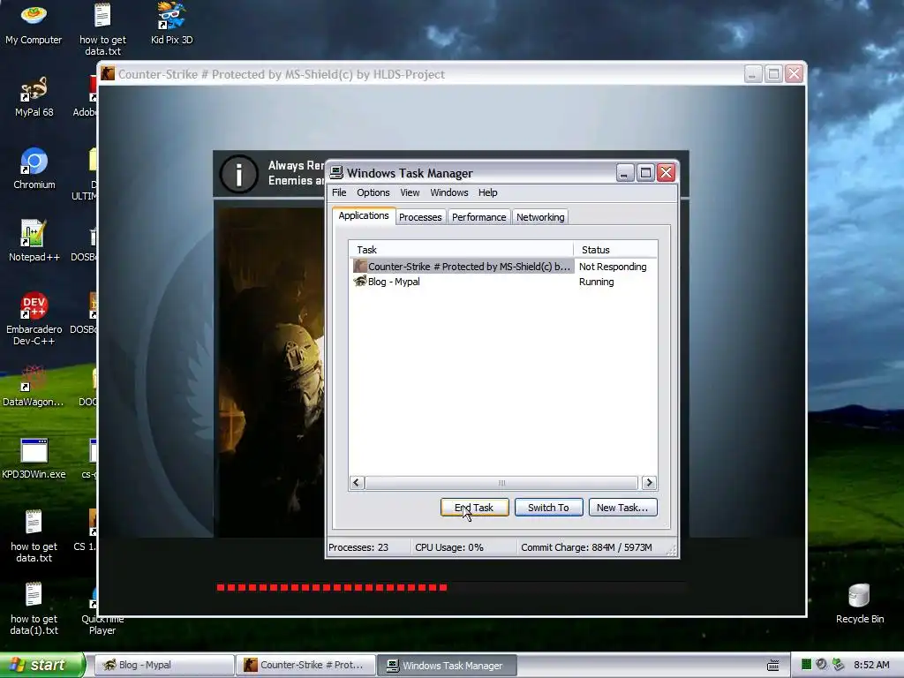Launch Embarcadero Dev-C++ shortcut
The height and width of the screenshot is (678, 904).
(34, 318)
